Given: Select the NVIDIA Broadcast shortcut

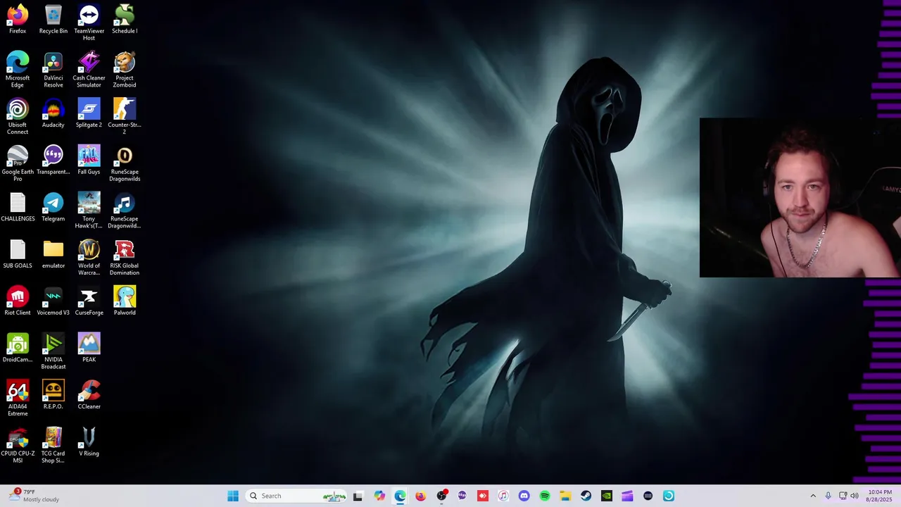Looking at the screenshot, I should [53, 351].
